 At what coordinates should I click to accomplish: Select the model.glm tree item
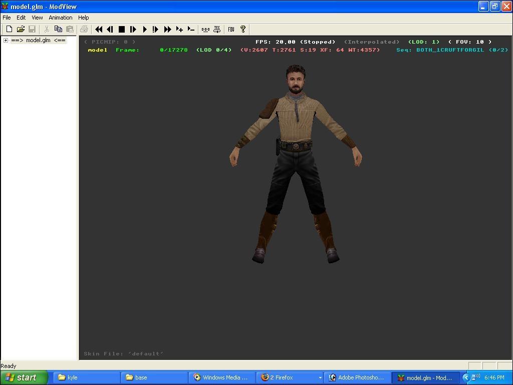(x=38, y=41)
